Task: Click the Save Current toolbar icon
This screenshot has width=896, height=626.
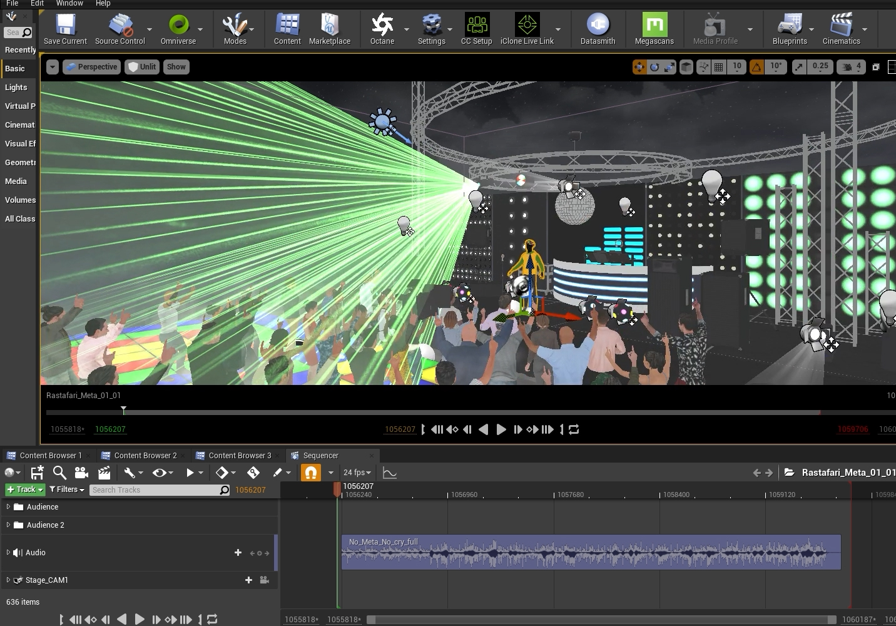Action: [65, 29]
